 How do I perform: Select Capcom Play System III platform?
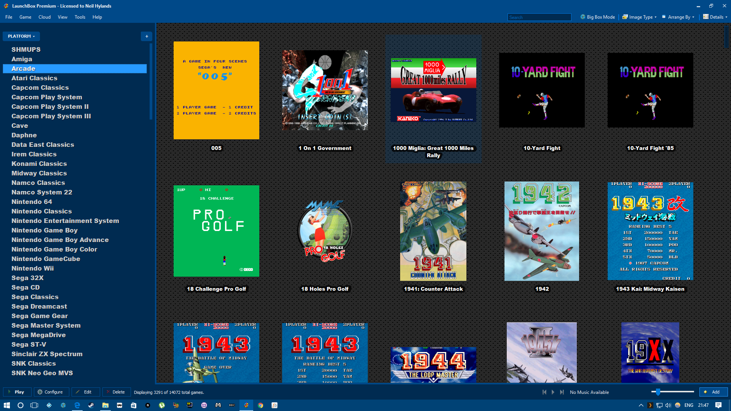click(51, 116)
